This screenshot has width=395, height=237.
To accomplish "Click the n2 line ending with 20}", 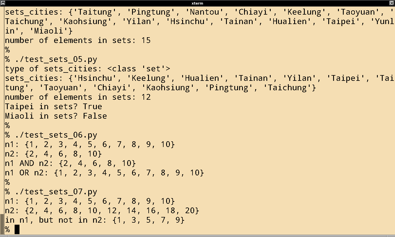I will 102,211.
